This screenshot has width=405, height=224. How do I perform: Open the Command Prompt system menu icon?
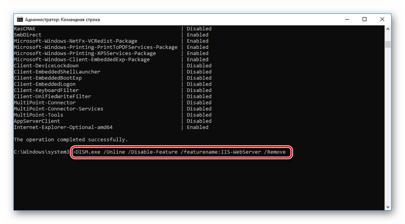[19, 19]
